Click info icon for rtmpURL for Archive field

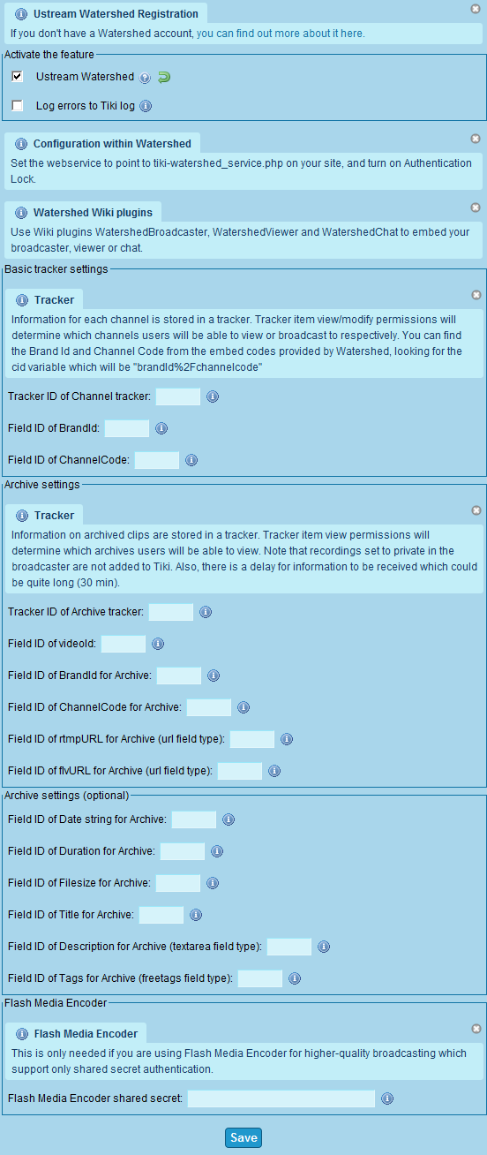click(287, 739)
